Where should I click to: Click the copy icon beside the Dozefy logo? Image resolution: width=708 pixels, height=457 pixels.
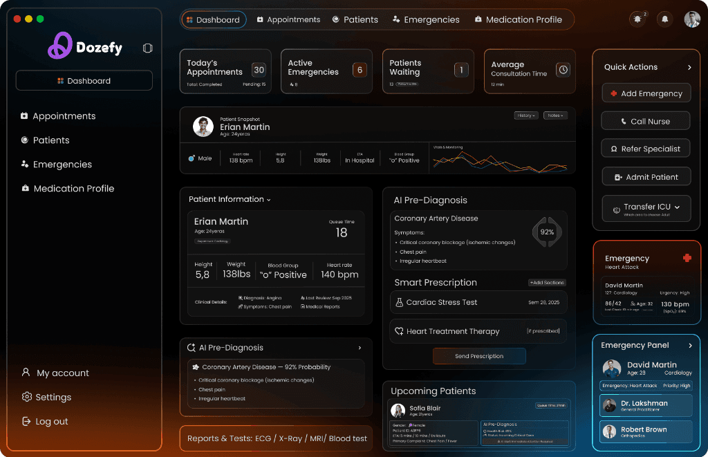(147, 48)
